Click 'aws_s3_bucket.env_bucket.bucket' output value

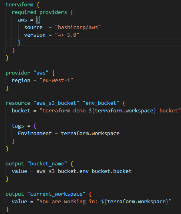coord(84,171)
